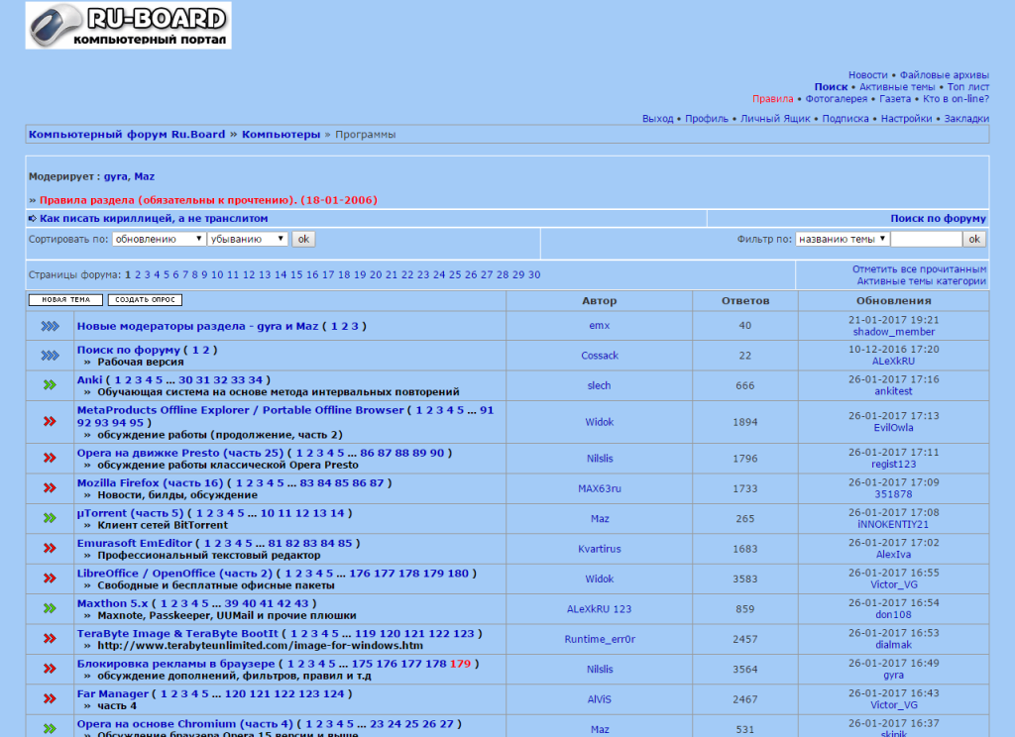The width and height of the screenshot is (1015, 737).
Task: Click the red arrow icon for MetaProducts Offline Explorer
Action: [50, 421]
